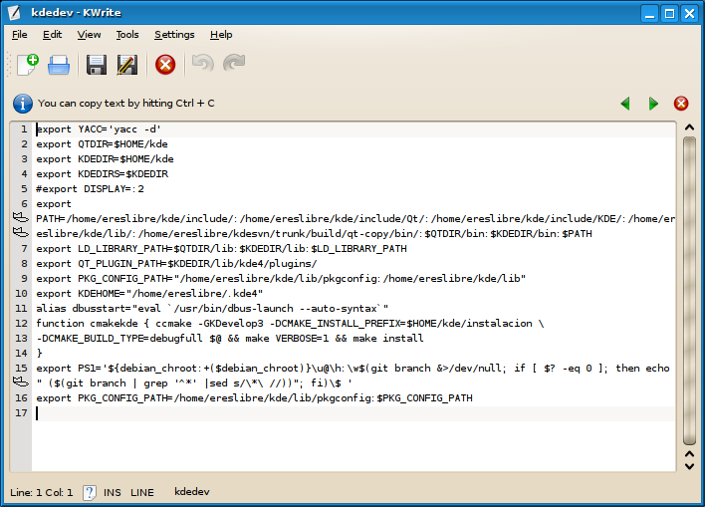This screenshot has height=507, width=705.
Task: Click the scroll up arrow of the vertical scrollbar
Action: click(x=689, y=127)
